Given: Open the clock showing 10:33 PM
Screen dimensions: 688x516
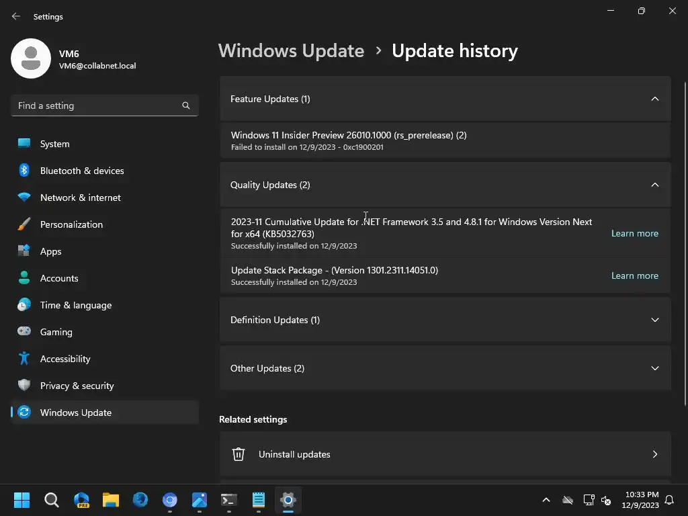Looking at the screenshot, I should coord(640,500).
